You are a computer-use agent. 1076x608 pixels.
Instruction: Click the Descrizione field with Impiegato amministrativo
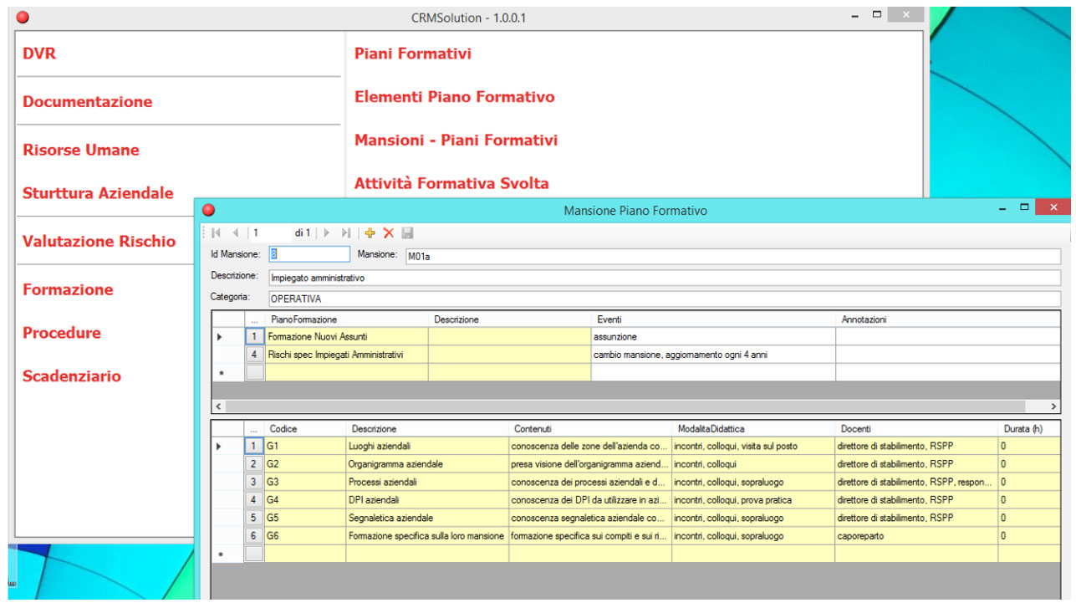coord(665,278)
